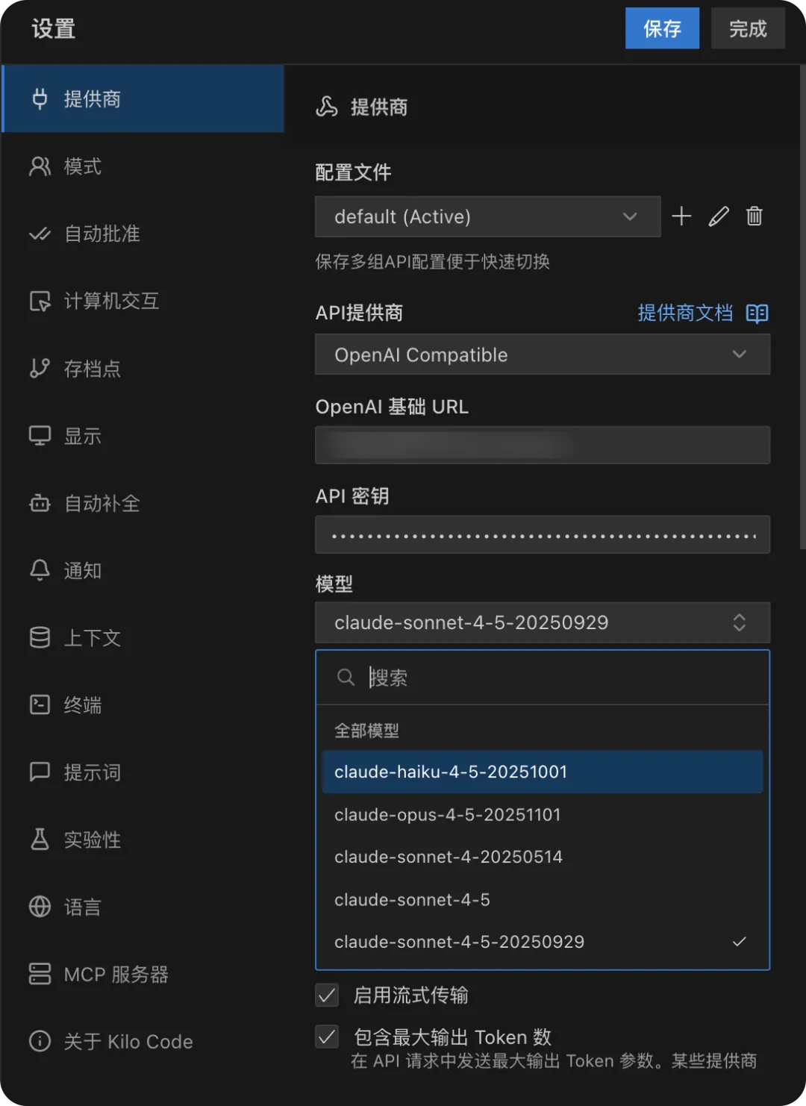Click the branch icon next to 存档点
The height and width of the screenshot is (1106, 806).
(40, 368)
